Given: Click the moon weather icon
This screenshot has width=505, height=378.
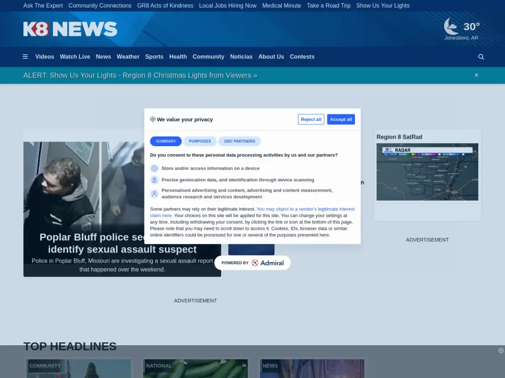Looking at the screenshot, I should click(451, 26).
